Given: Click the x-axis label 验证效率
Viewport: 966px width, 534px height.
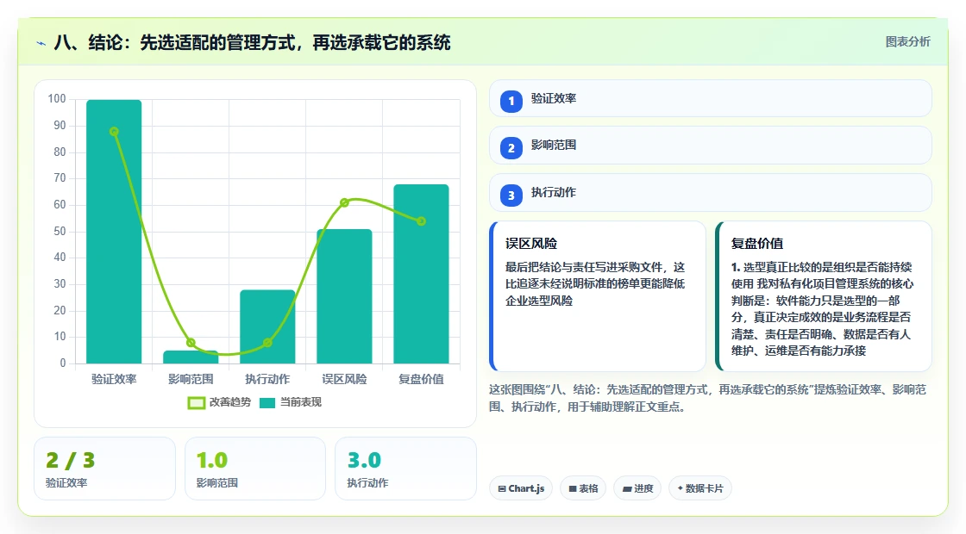Looking at the screenshot, I should [x=114, y=379].
